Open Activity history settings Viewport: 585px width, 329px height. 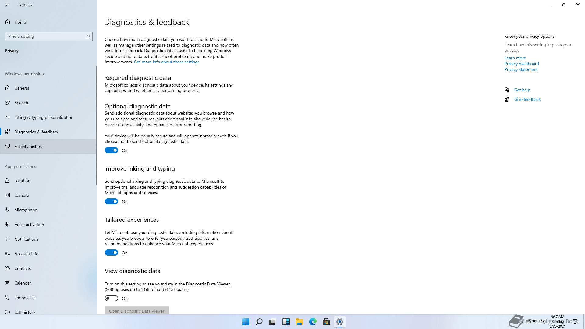click(48, 147)
